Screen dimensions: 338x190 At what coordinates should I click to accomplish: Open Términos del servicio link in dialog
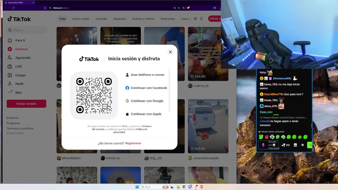[x=122, y=128]
